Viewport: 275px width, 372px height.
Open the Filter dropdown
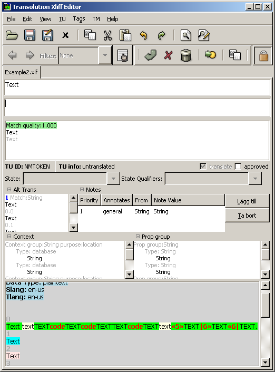105,55
